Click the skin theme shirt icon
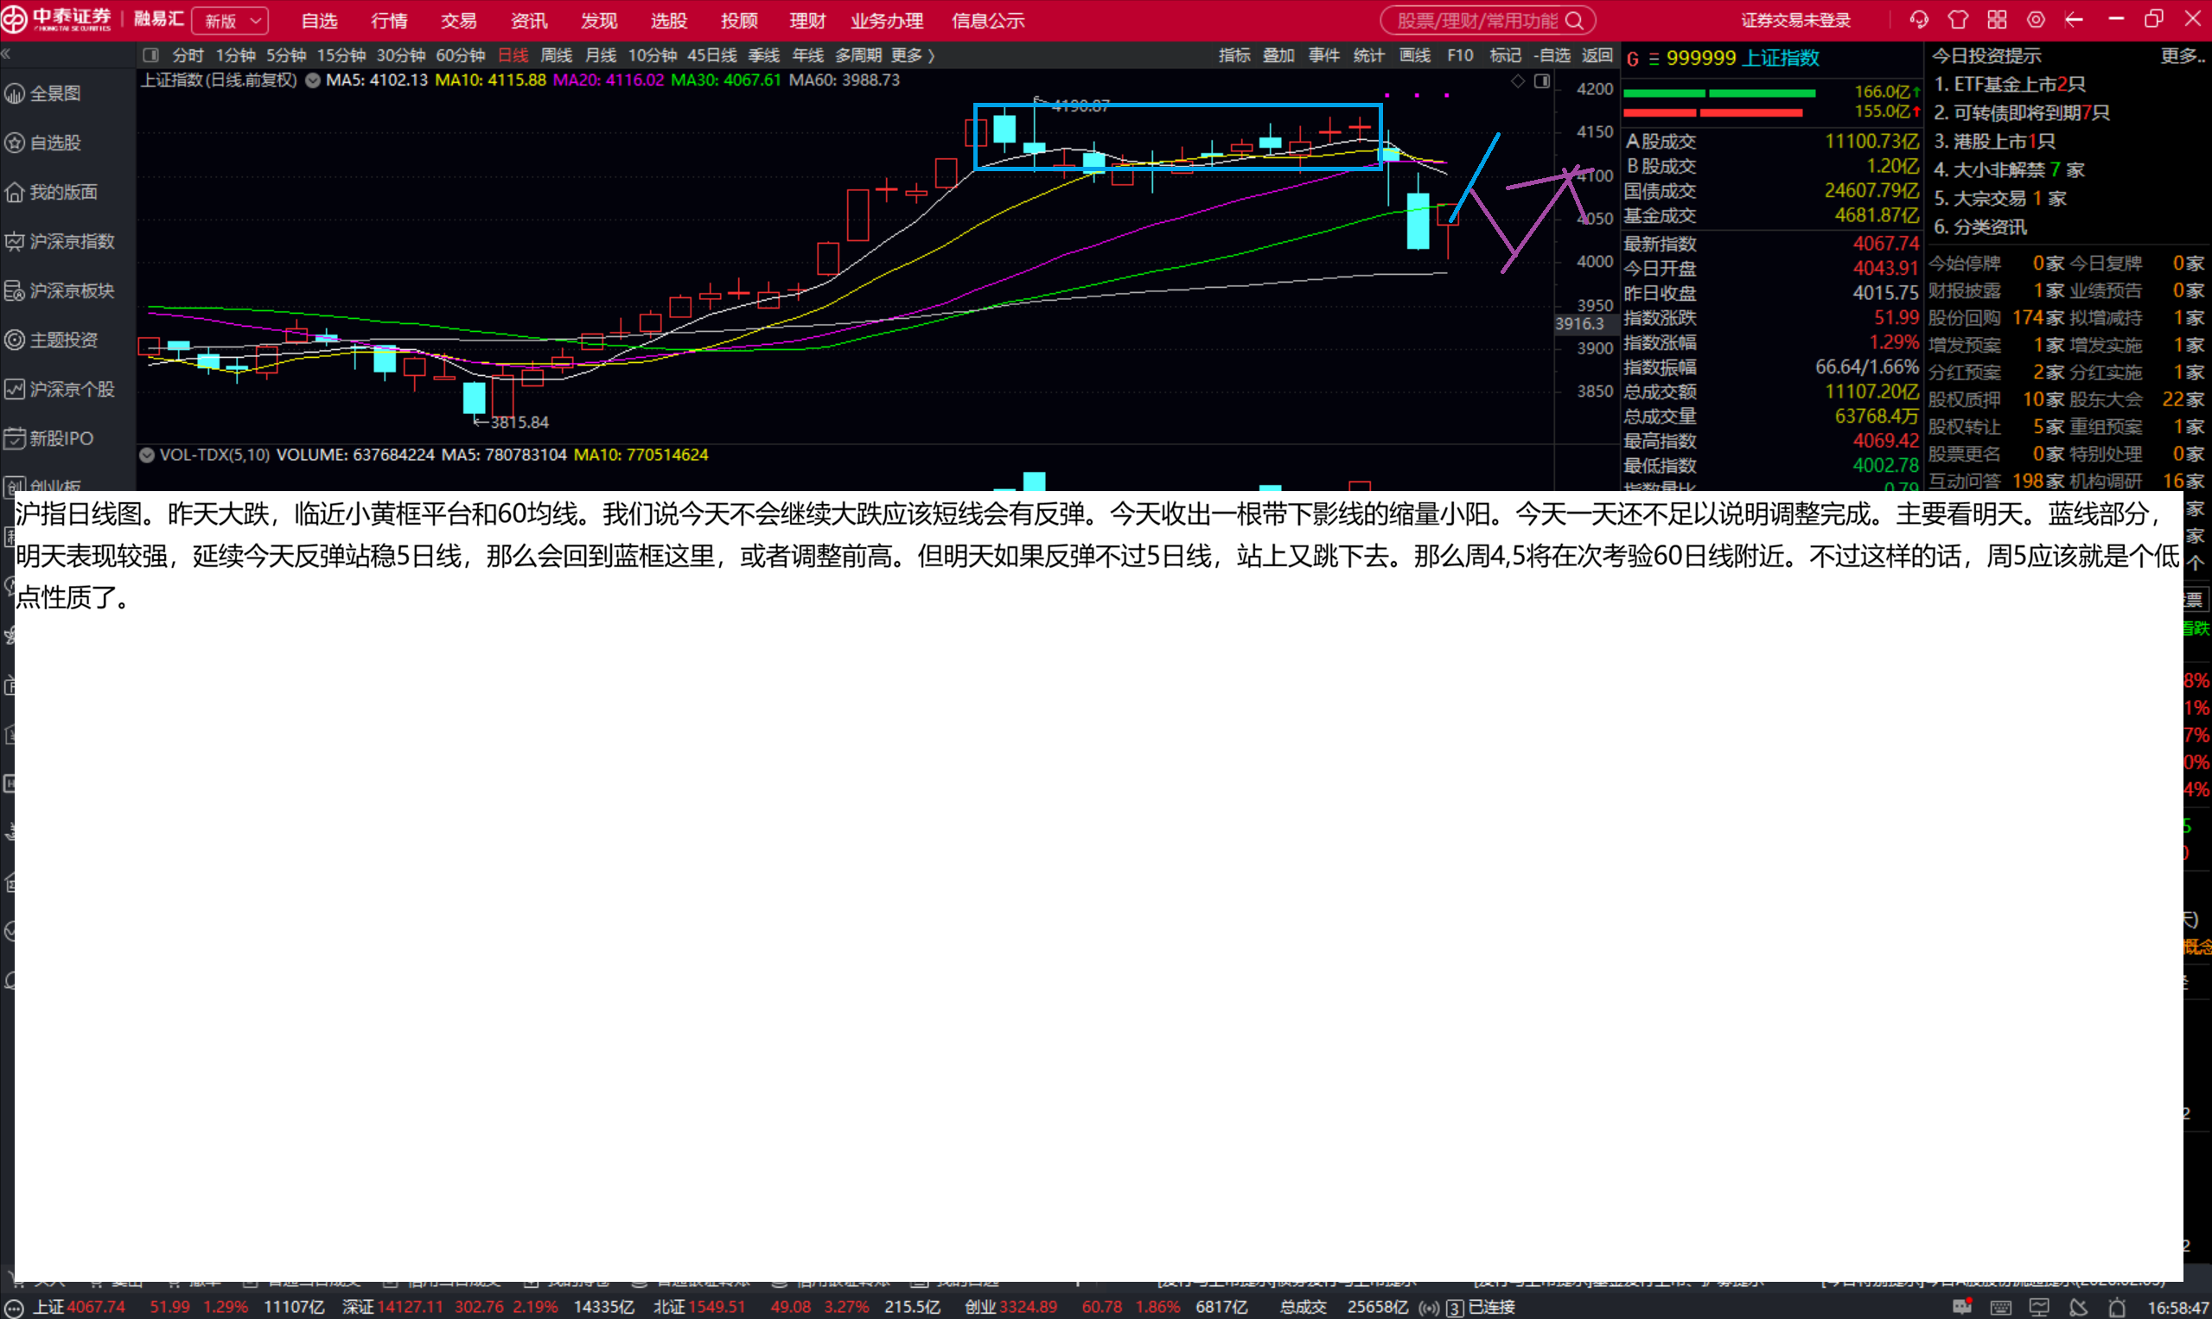The width and height of the screenshot is (2212, 1319). 1958,20
